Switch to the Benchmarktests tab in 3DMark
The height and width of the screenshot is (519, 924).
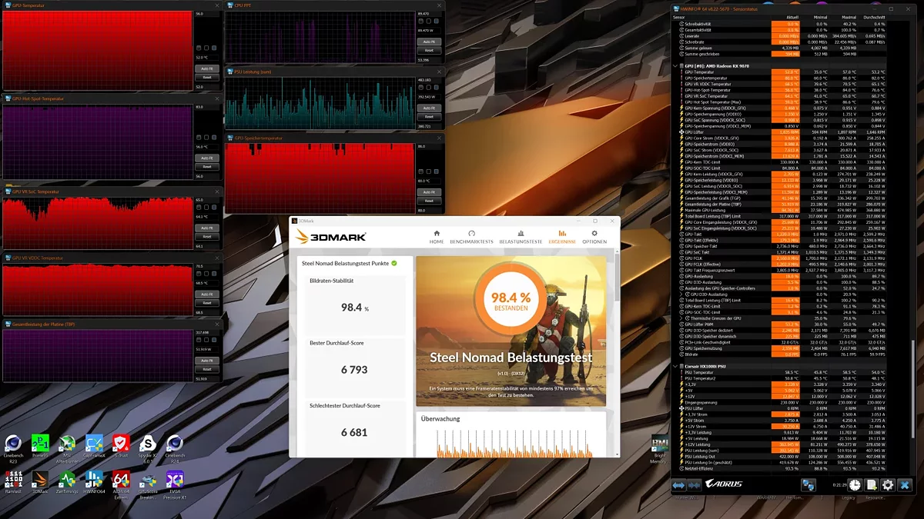(471, 237)
